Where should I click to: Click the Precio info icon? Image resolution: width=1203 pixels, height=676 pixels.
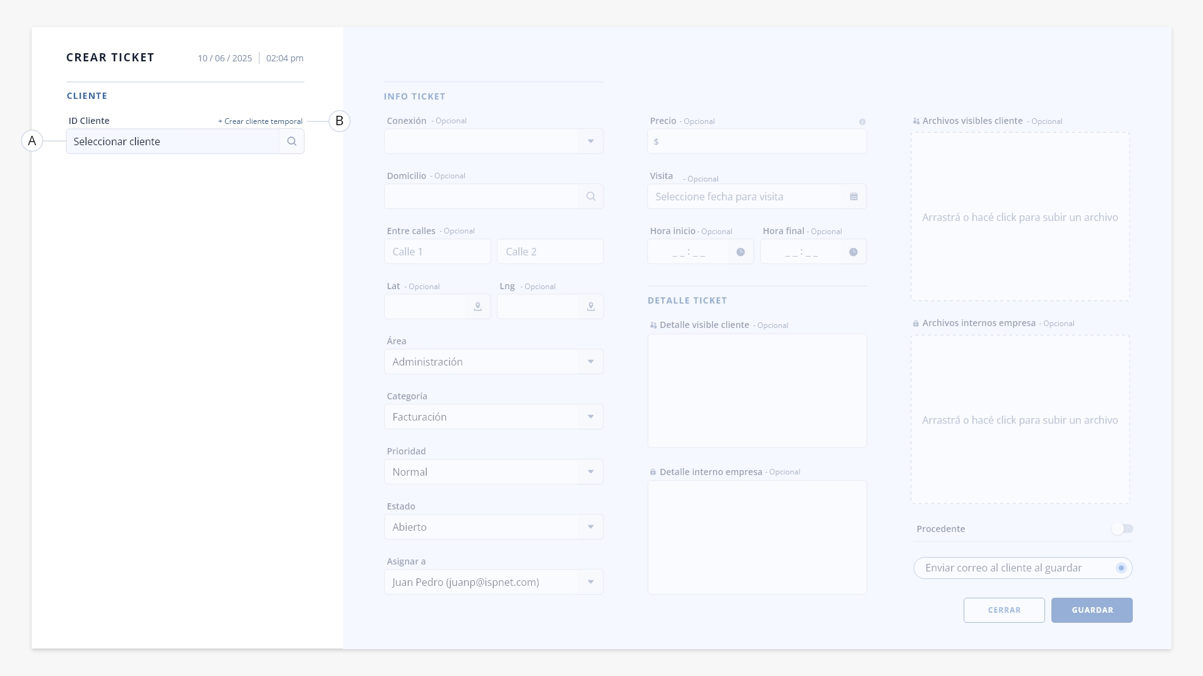[862, 122]
